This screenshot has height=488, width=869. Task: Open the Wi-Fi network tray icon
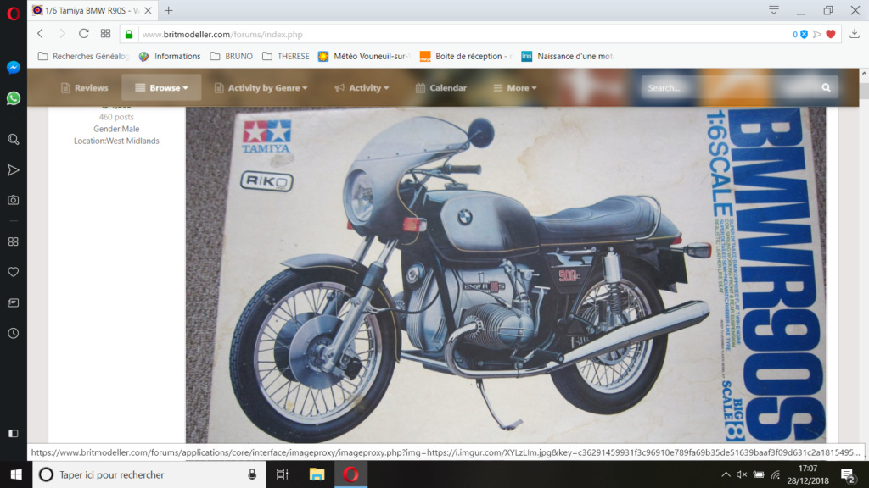pos(776,474)
